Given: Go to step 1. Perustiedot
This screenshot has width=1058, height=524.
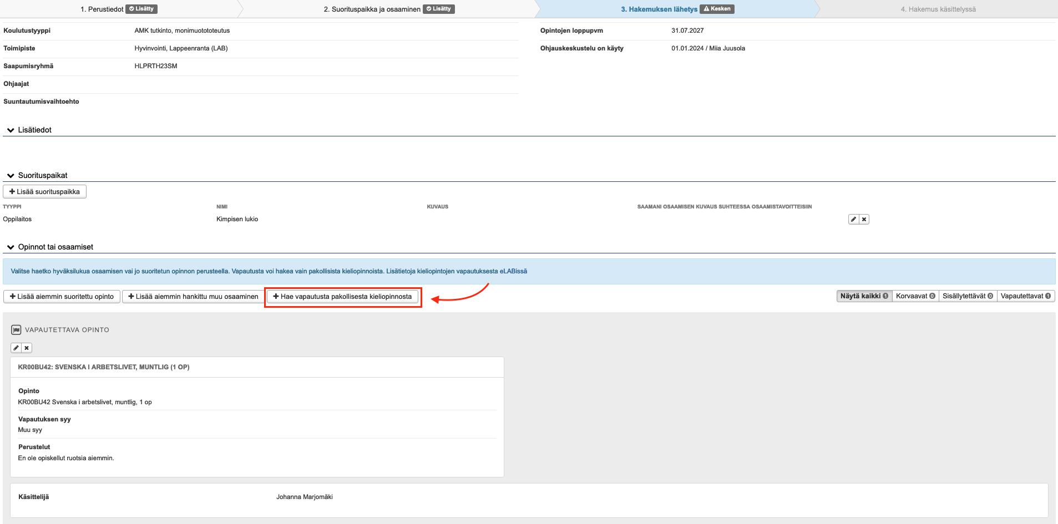Looking at the screenshot, I should pyautogui.click(x=102, y=9).
